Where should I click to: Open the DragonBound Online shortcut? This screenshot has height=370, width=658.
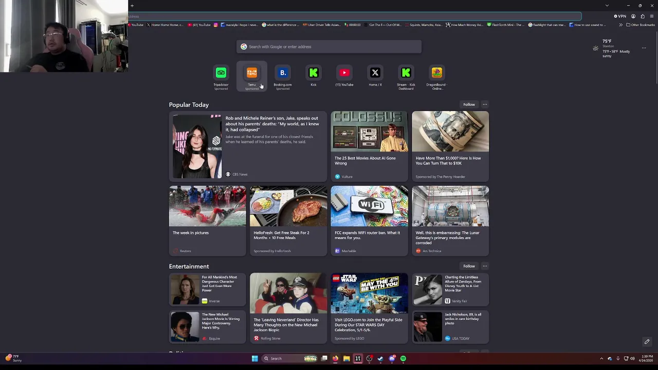437,77
